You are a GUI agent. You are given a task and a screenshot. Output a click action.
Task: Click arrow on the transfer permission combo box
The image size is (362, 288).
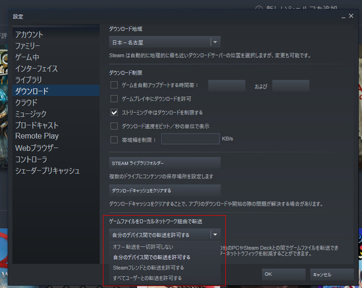pos(215,235)
